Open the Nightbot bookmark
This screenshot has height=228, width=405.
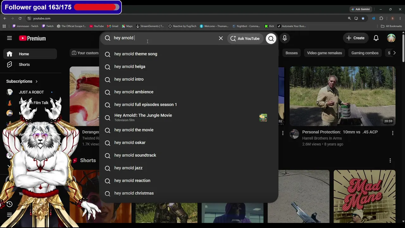click(246, 26)
